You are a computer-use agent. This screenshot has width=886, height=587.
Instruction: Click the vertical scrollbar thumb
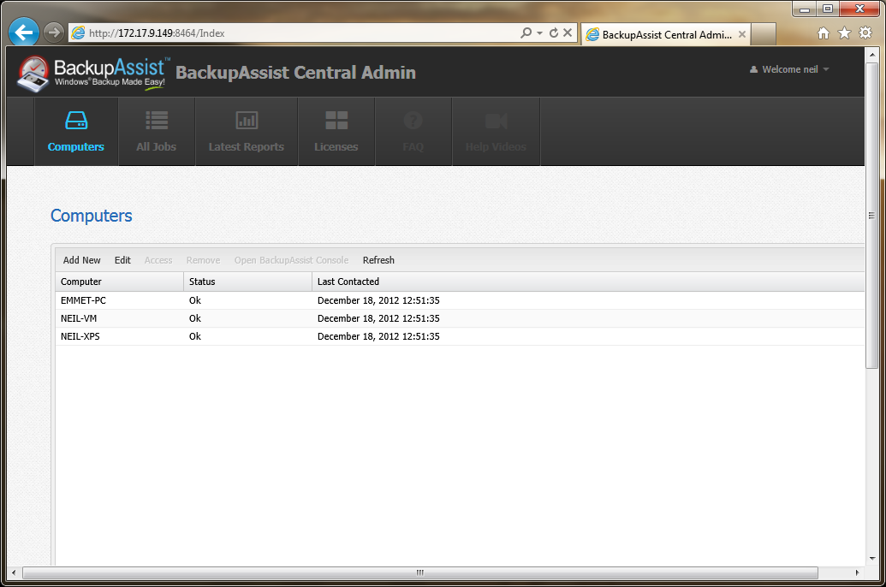coord(871,216)
